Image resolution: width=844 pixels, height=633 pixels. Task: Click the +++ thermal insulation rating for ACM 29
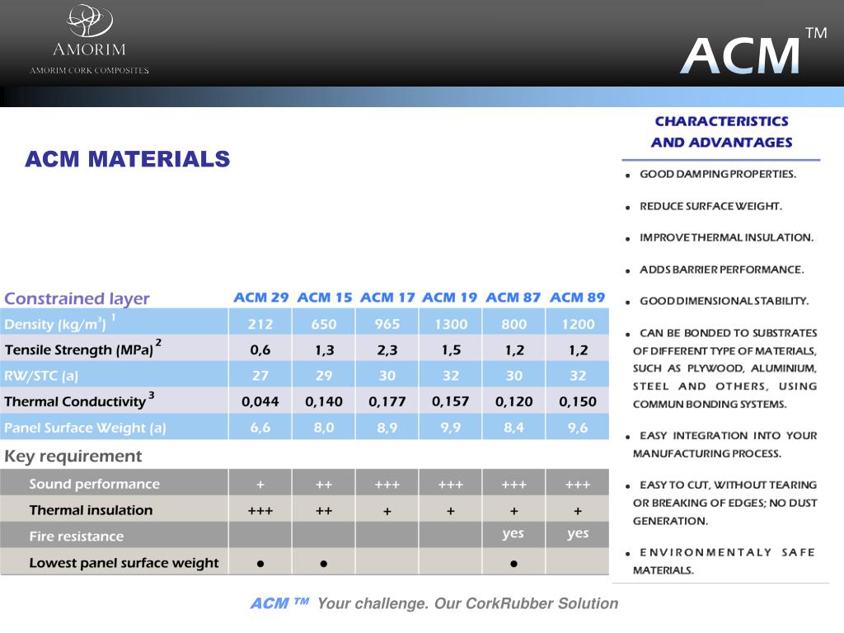[260, 510]
